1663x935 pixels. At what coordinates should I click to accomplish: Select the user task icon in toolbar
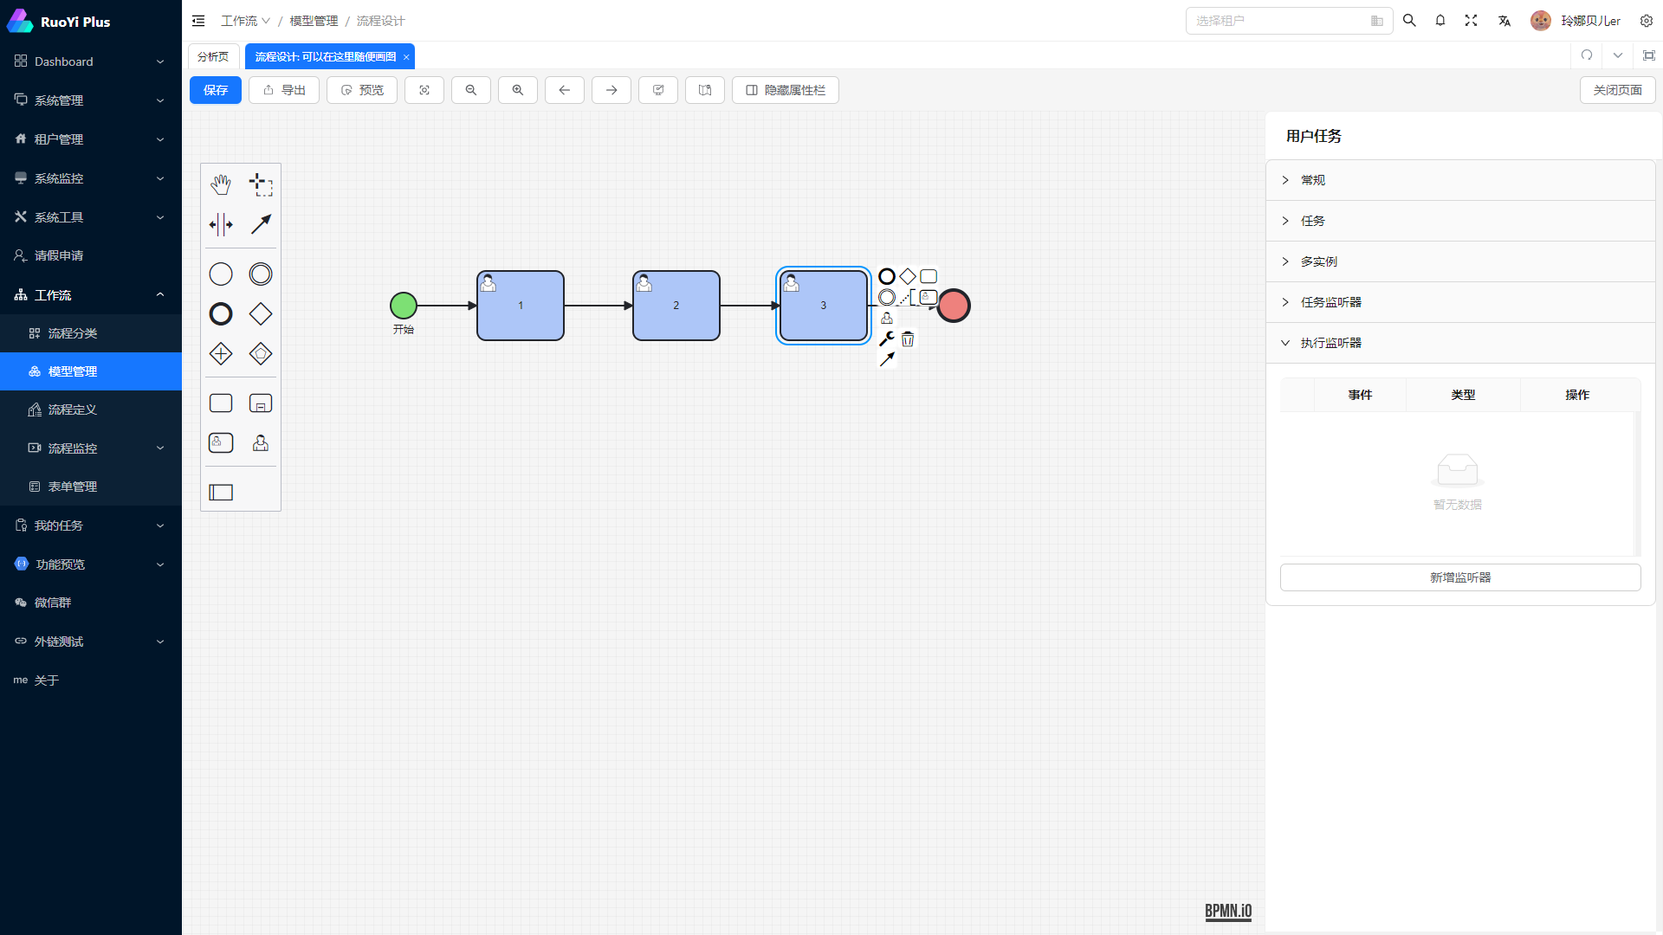221,443
